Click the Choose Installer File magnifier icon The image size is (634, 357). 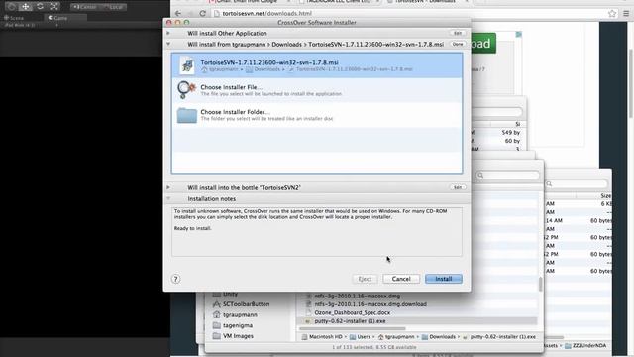[186, 90]
